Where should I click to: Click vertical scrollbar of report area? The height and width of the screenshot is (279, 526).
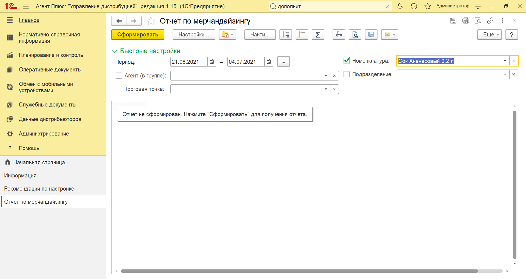point(515,185)
